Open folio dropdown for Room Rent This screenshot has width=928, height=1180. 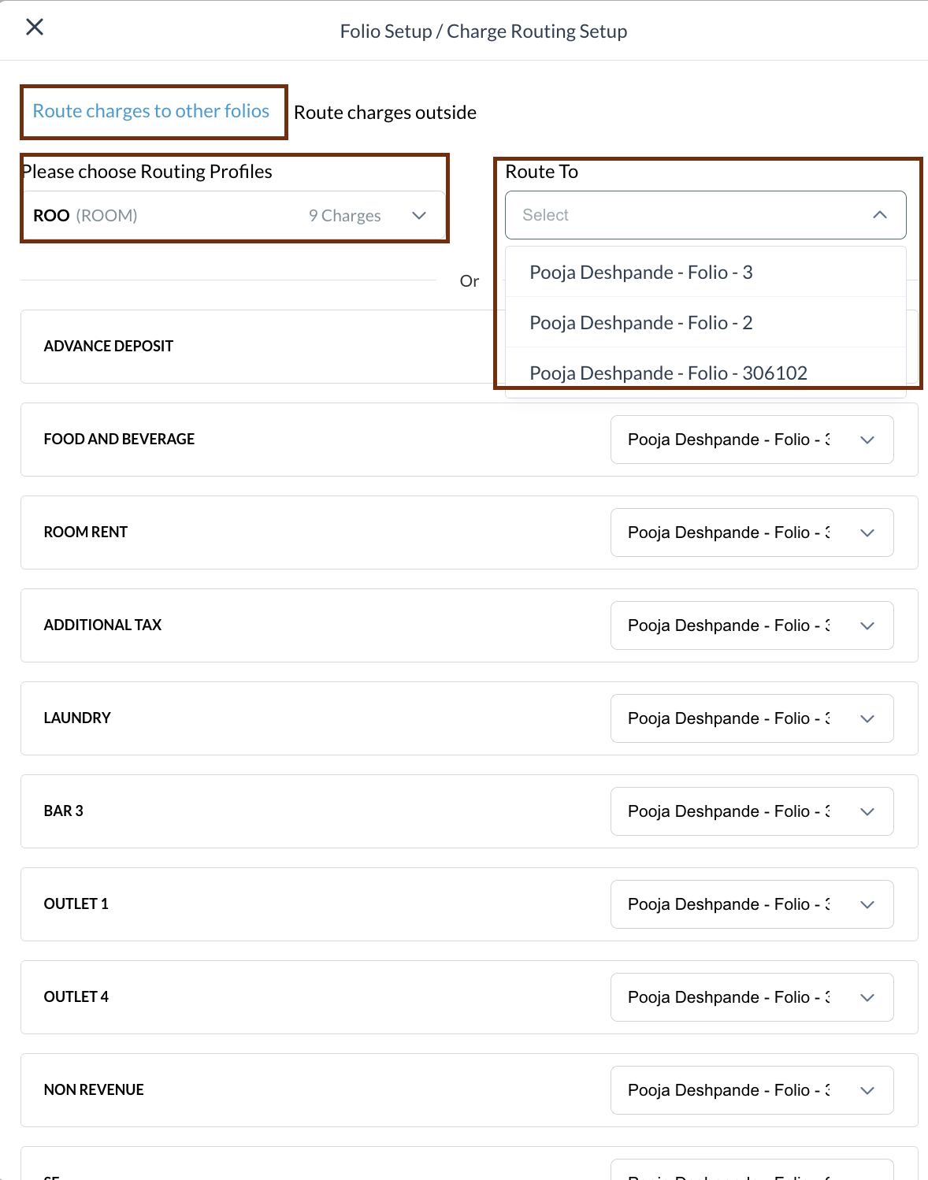(x=751, y=532)
